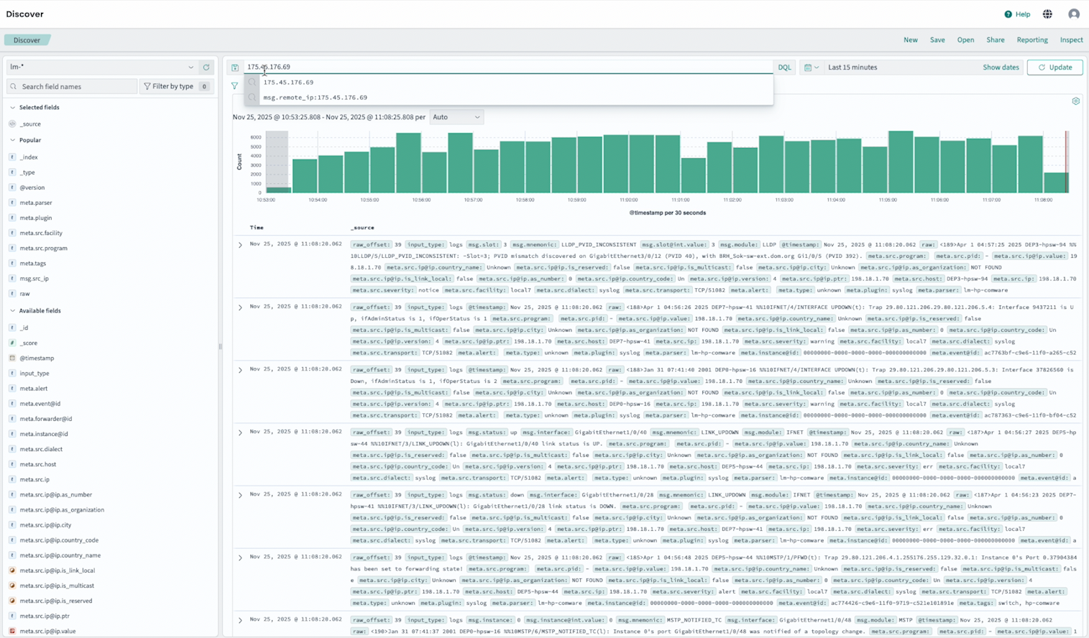Click the Discover breadcrumb tab
The image size is (1089, 638).
(x=27, y=40)
